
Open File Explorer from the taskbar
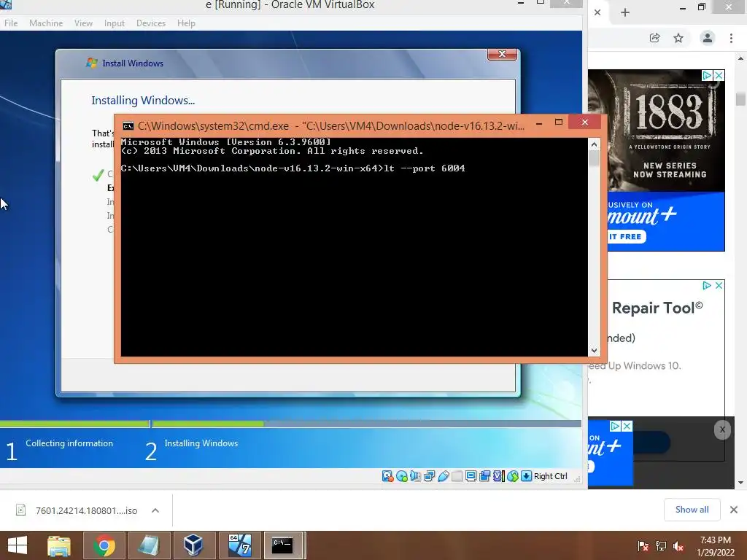pos(59,545)
